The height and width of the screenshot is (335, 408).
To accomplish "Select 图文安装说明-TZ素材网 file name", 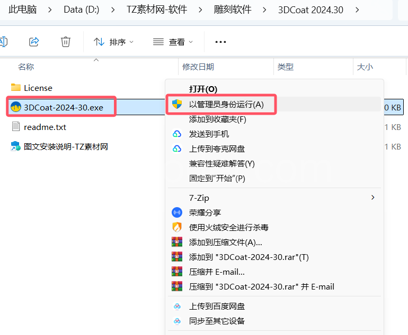I will pos(66,146).
